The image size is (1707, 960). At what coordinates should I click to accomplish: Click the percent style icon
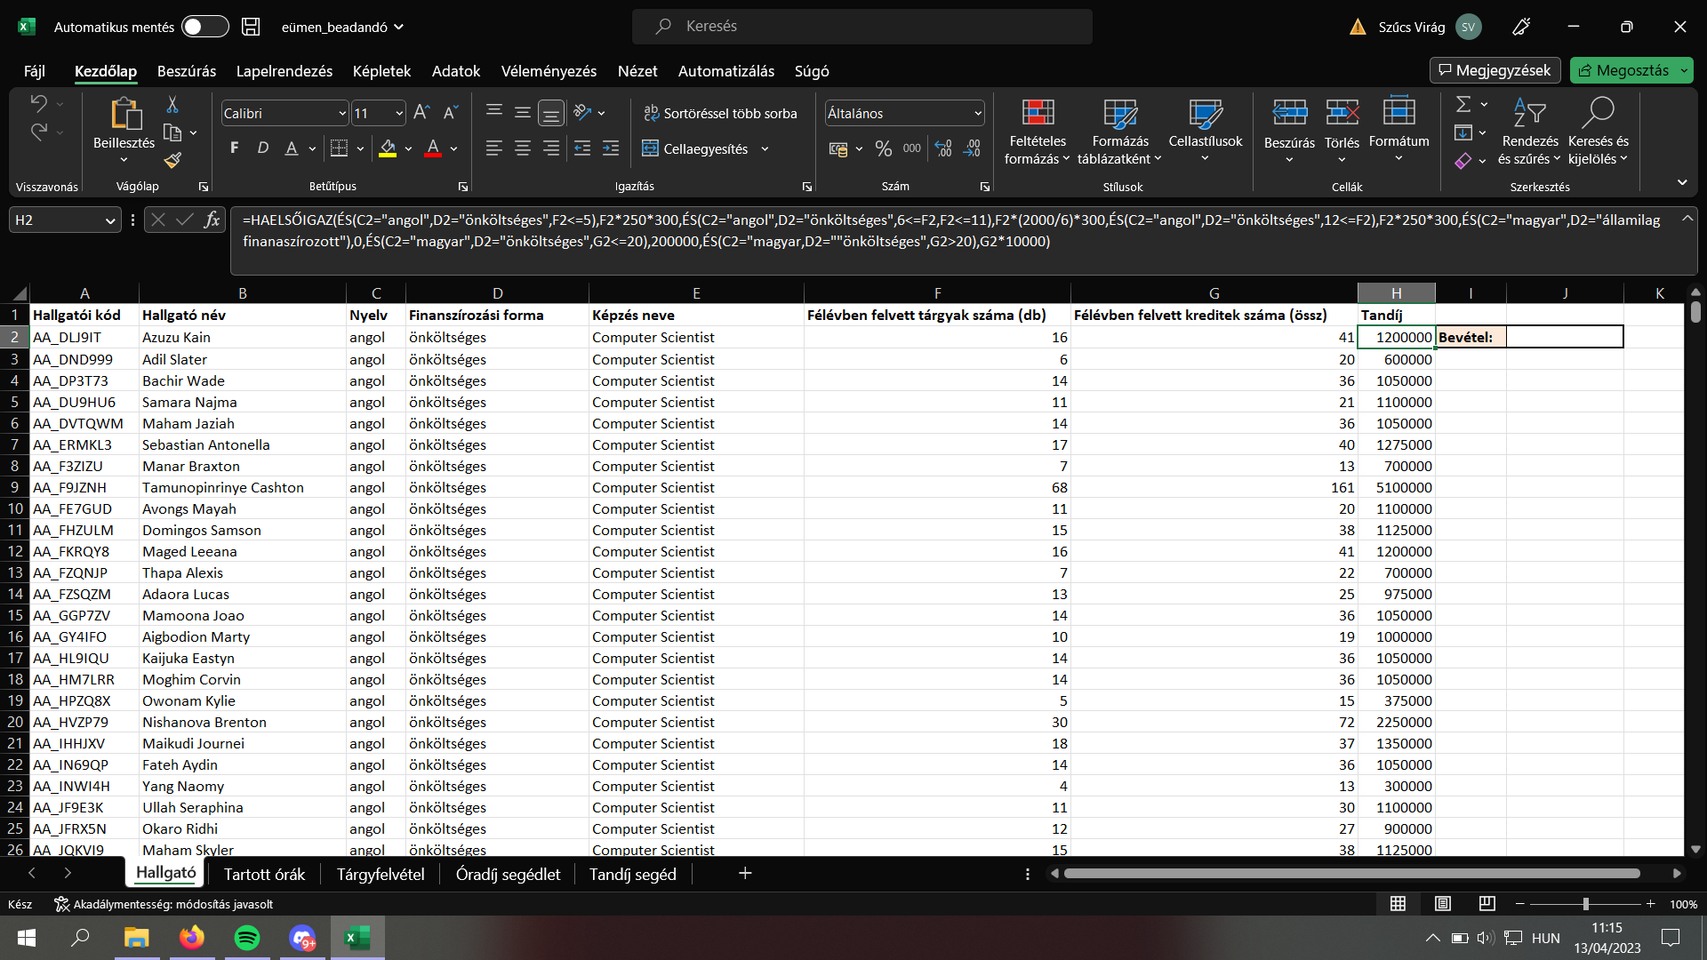pos(883,149)
